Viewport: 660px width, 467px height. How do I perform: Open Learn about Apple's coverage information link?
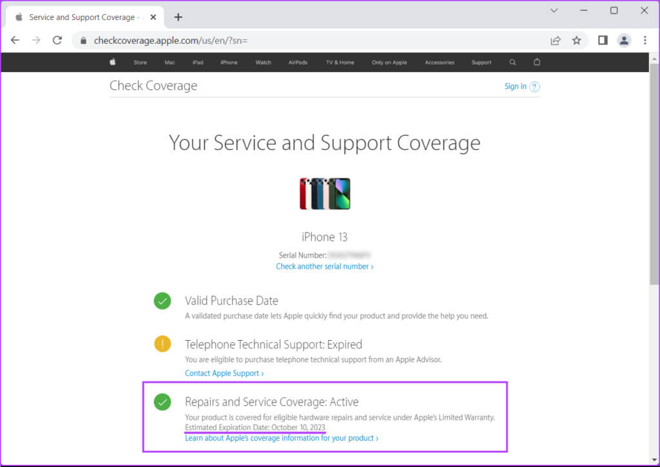282,438
